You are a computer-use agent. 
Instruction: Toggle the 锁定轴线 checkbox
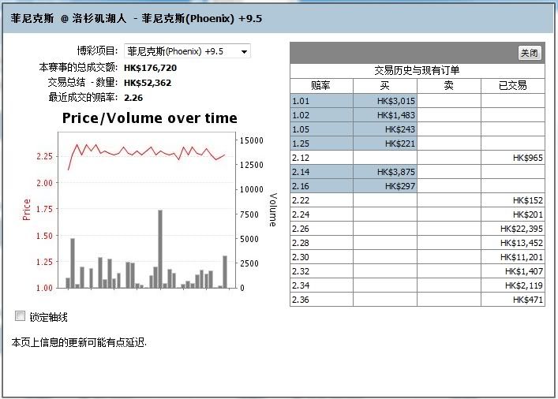pyautogui.click(x=21, y=316)
